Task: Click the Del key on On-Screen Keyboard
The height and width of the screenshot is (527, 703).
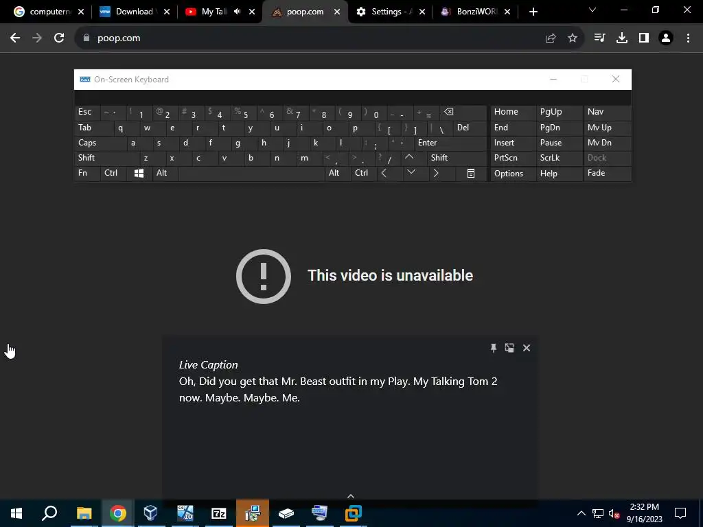Action: point(470,128)
